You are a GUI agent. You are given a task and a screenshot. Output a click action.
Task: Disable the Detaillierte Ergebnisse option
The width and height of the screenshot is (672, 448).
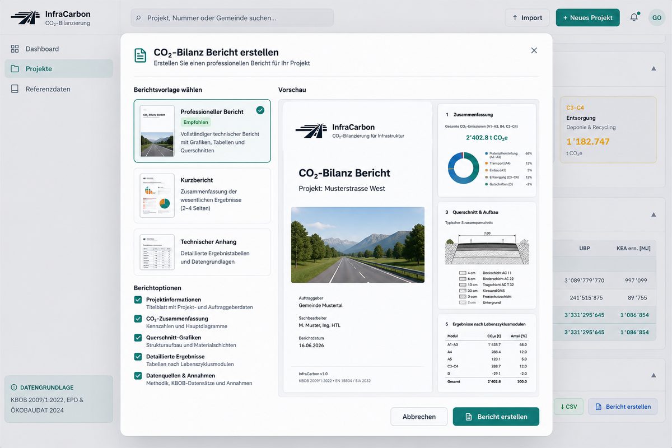click(x=138, y=357)
